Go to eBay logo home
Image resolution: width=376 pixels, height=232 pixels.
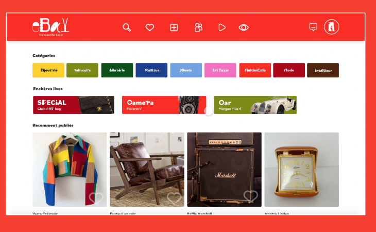pyautogui.click(x=51, y=27)
